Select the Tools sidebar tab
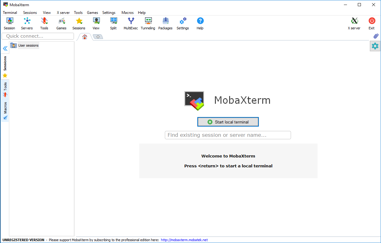 tap(5, 90)
